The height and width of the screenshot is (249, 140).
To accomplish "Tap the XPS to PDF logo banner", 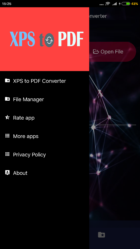I will coord(45,39).
